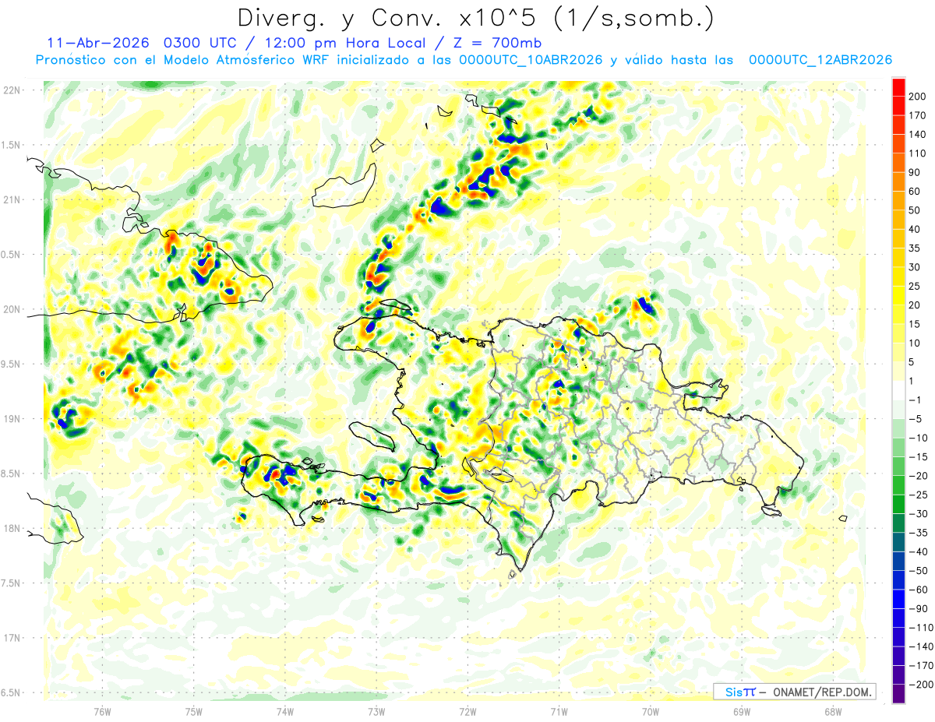This screenshot has width=935, height=722.
Task: Click the 22N latitude axis label
Action: click(12, 90)
